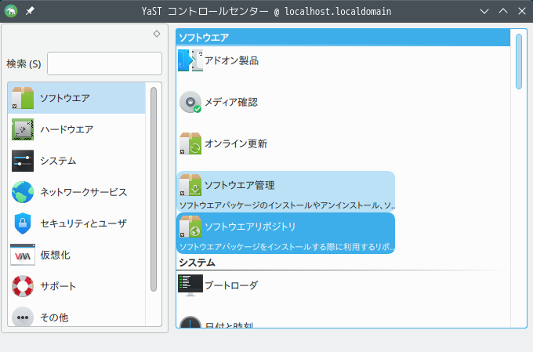
Task: Click the YaST application icon in title bar
Action: (x=11, y=11)
